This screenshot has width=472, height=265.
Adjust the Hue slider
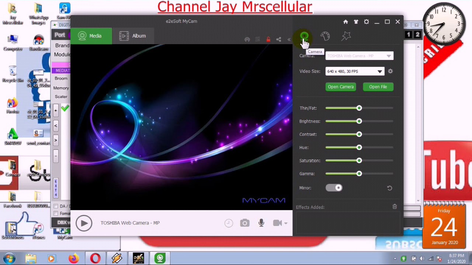[359, 148]
